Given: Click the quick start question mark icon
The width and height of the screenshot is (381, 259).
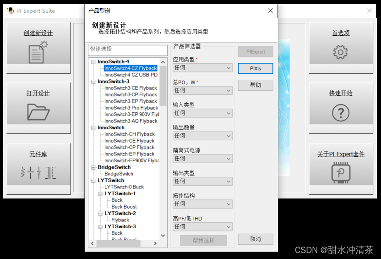Looking at the screenshot, I should point(341,113).
